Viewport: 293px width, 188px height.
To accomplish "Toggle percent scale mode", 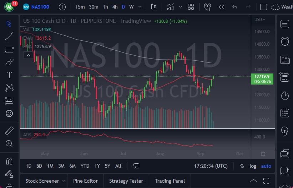I will pos(242,166).
